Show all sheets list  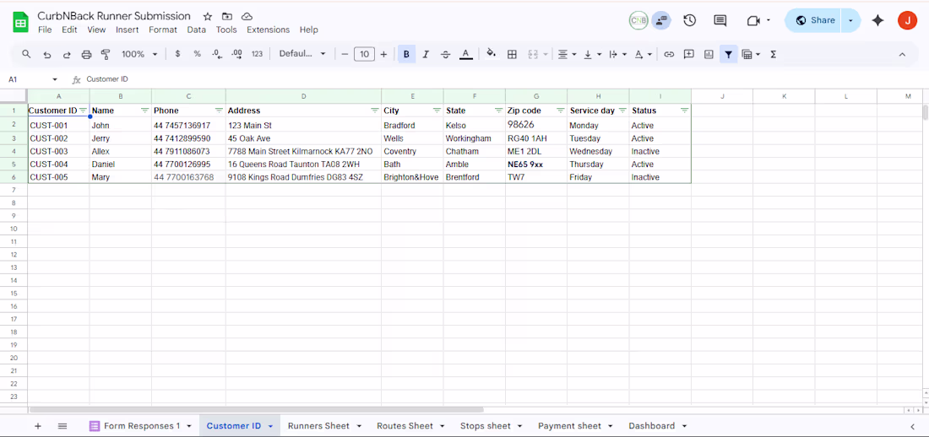pyautogui.click(x=62, y=426)
